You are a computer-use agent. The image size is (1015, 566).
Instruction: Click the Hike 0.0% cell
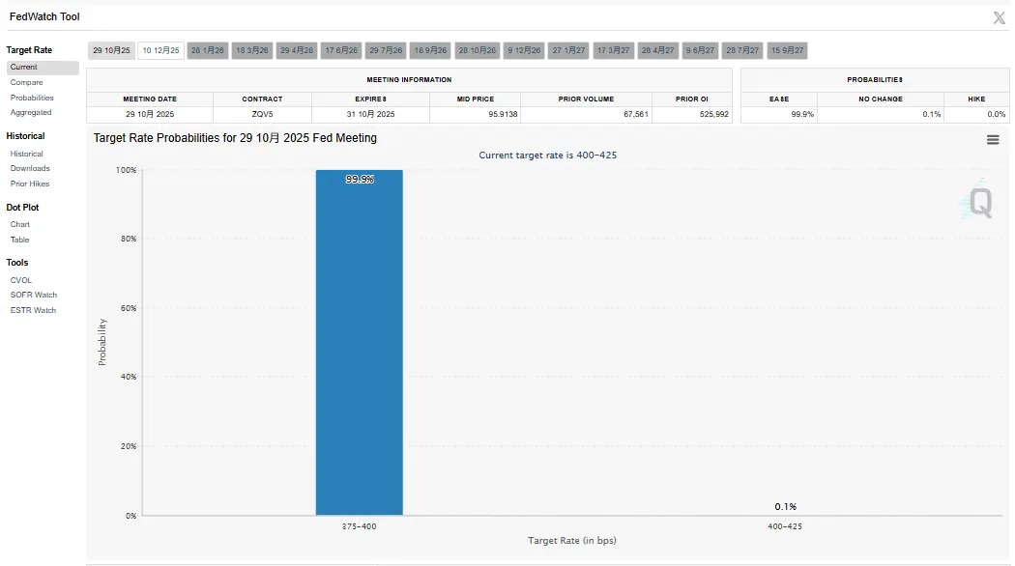[976, 115]
